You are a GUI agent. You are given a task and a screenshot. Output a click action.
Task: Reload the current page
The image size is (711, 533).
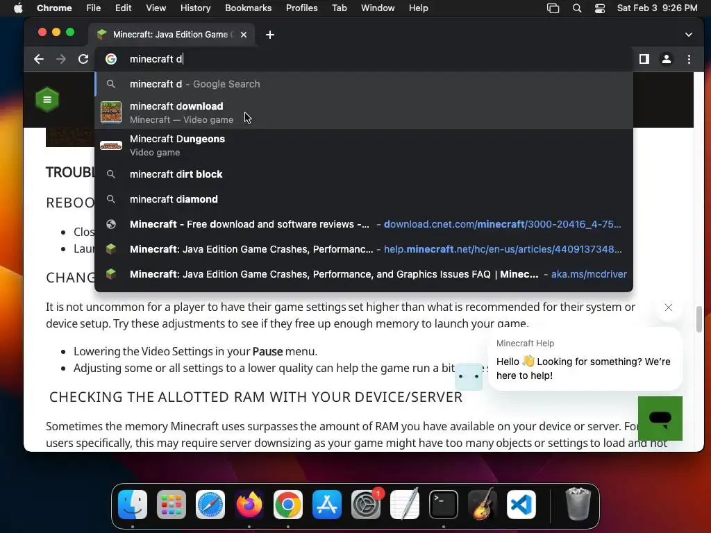(83, 59)
